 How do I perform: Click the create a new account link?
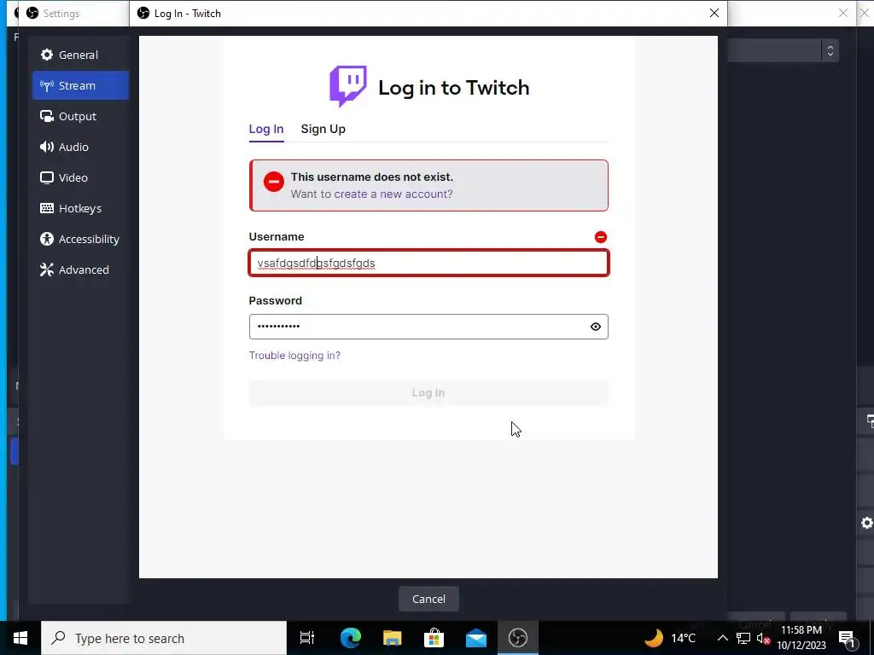pos(393,194)
